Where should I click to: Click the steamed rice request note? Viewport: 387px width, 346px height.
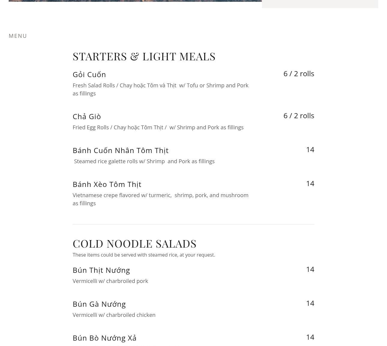coord(144,255)
